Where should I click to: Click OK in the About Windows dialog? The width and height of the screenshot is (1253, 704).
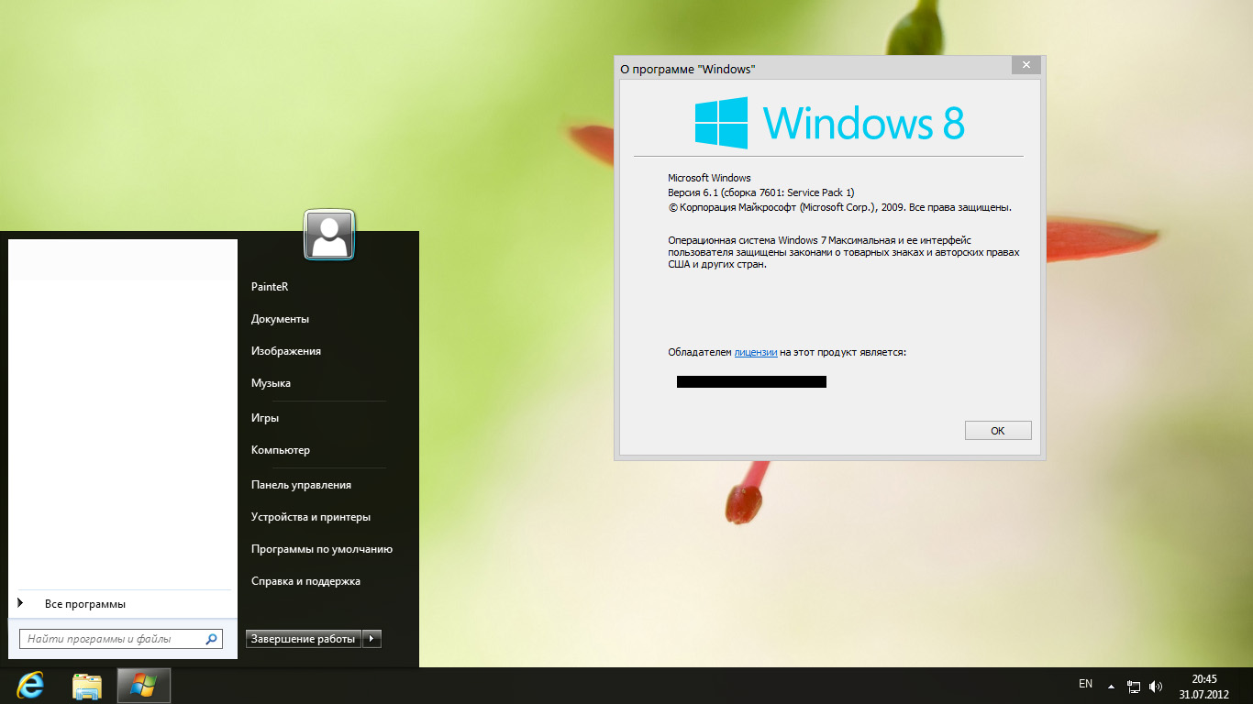998,431
